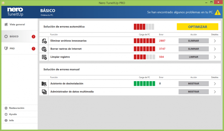Click the red load bar for Eliminar archivos innecesarios
224x131 pixels.
coord(144,41)
